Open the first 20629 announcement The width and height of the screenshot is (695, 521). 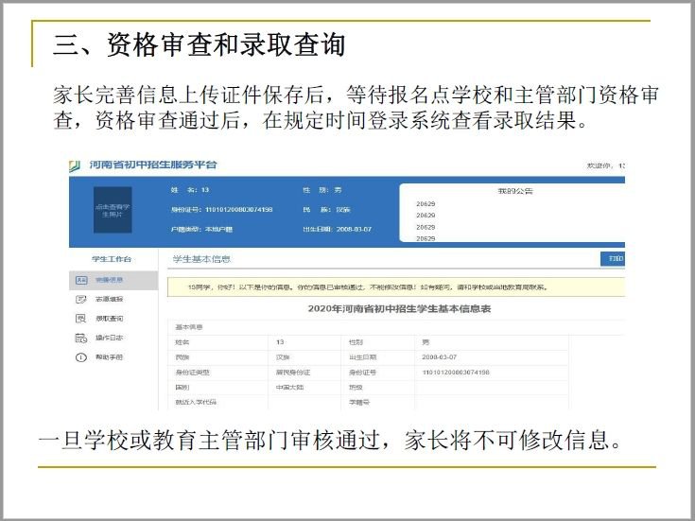[x=426, y=203]
